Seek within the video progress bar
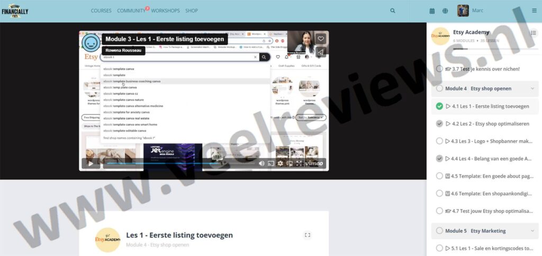Image resolution: width=542 pixels, height=256 pixels. click(x=180, y=163)
